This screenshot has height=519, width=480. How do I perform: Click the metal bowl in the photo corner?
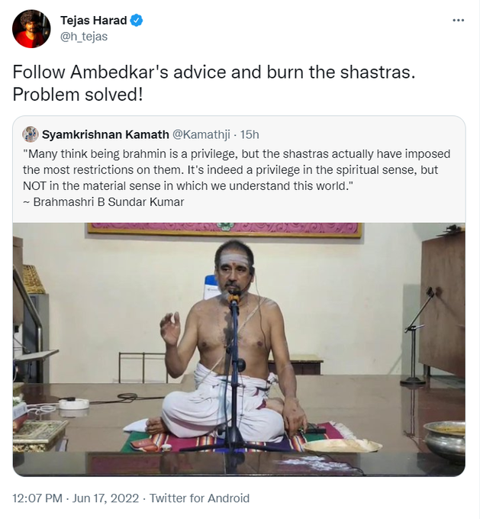[445, 440]
